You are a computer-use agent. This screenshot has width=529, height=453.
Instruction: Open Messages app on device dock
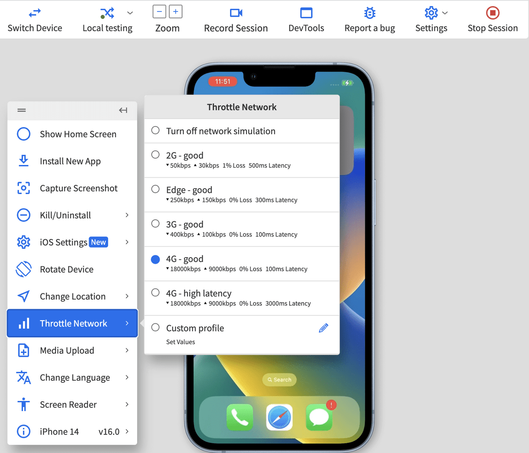pos(319,417)
